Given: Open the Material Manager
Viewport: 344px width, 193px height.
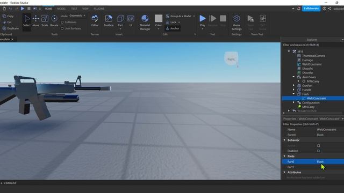Looking at the screenshot, I should [145, 23].
